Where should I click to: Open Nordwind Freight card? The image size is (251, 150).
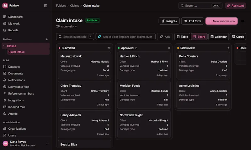point(144,124)
